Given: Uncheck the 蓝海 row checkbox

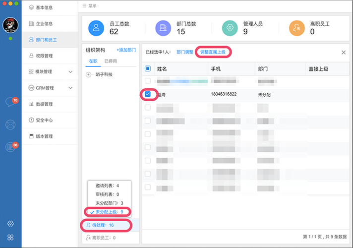Looking at the screenshot, I should point(148,94).
